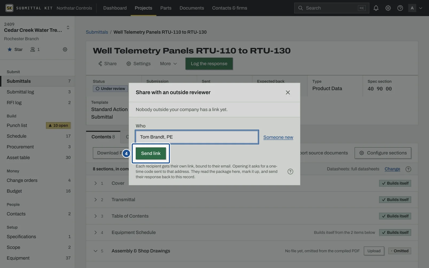The height and width of the screenshot is (268, 429).
Task: Open Parts in the top navigation
Action: 166,8
